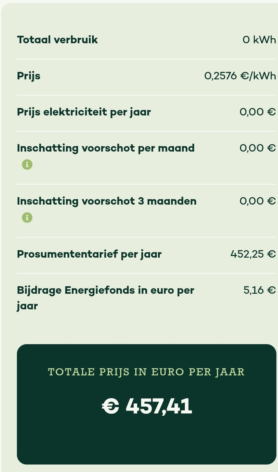Select the monthly advance 0,00 € value
The width and height of the screenshot is (278, 472).
pyautogui.click(x=258, y=148)
